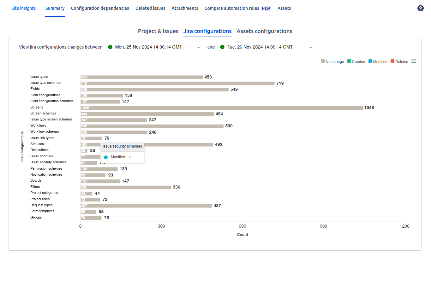Click 'Statuses' axis label
This screenshot has width=431, height=286.
coord(37,144)
